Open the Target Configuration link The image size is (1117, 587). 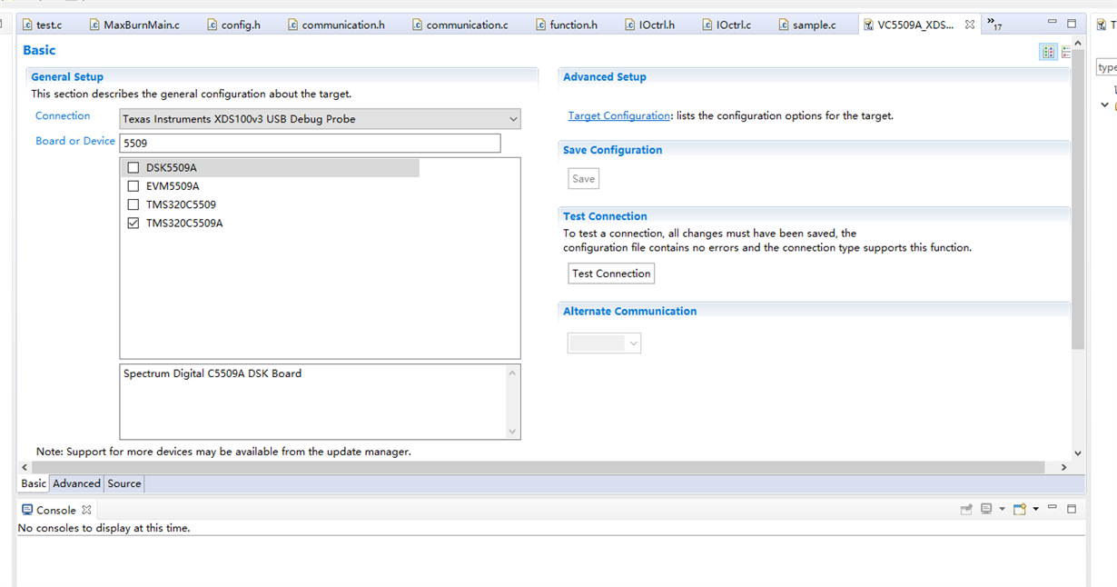click(x=618, y=116)
